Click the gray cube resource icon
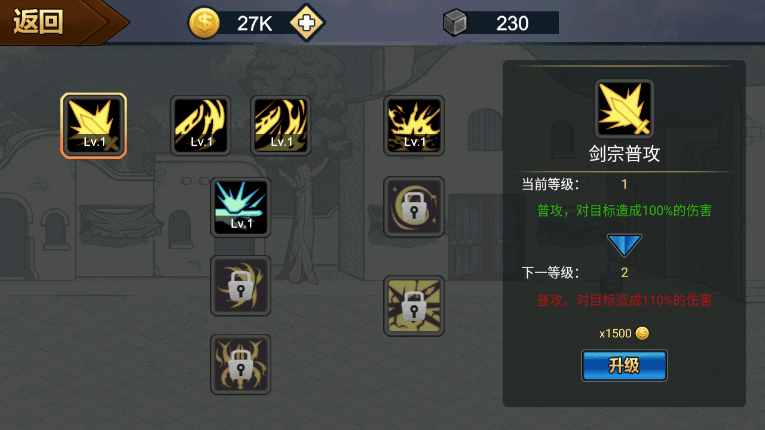The image size is (765, 430). [x=456, y=23]
